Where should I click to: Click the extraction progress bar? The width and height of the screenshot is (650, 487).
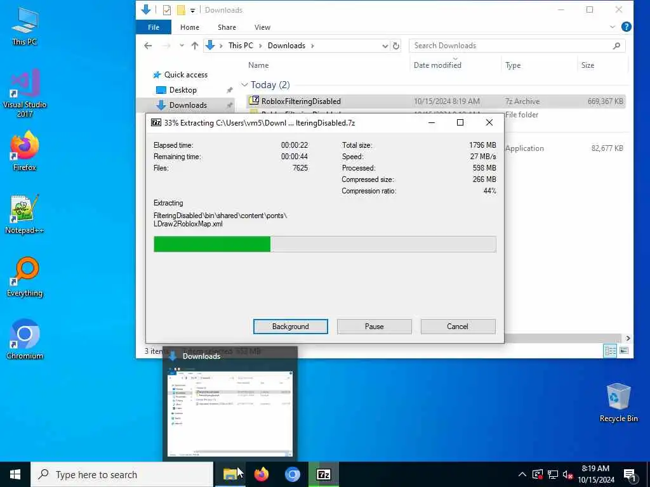(x=324, y=244)
